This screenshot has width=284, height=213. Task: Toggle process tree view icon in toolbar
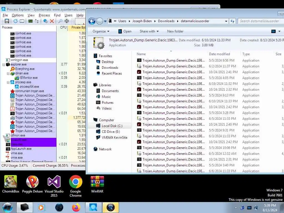tap(37, 21)
